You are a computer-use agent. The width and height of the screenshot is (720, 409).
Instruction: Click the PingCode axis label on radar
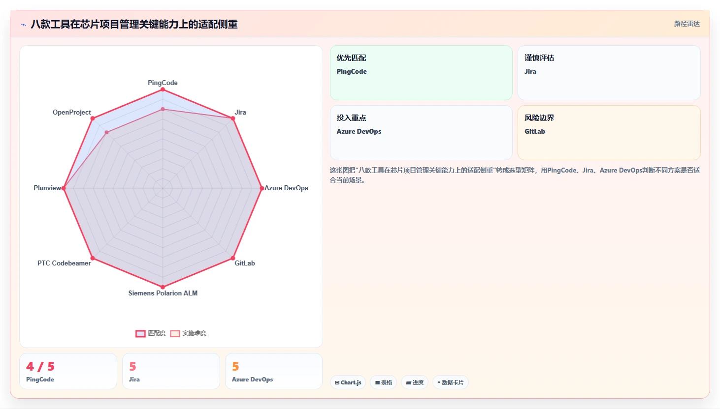pyautogui.click(x=163, y=83)
